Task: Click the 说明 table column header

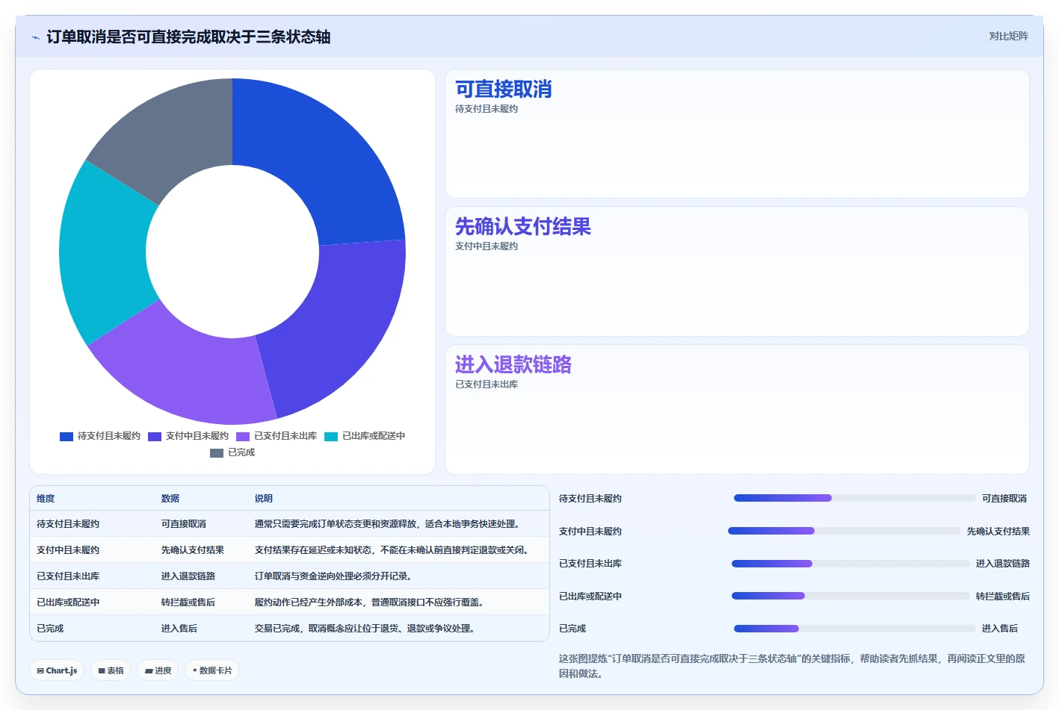Action: [264, 499]
